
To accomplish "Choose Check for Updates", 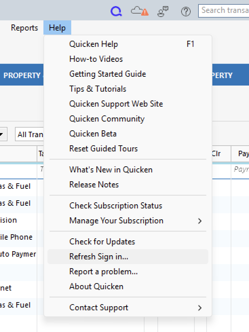I will pyautogui.click(x=128, y=242).
